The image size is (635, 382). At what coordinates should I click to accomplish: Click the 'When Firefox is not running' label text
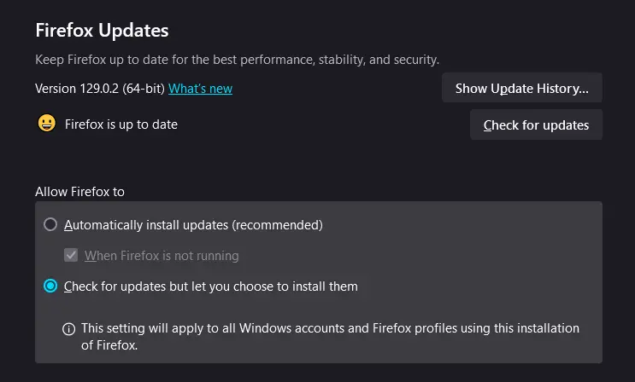click(x=162, y=256)
